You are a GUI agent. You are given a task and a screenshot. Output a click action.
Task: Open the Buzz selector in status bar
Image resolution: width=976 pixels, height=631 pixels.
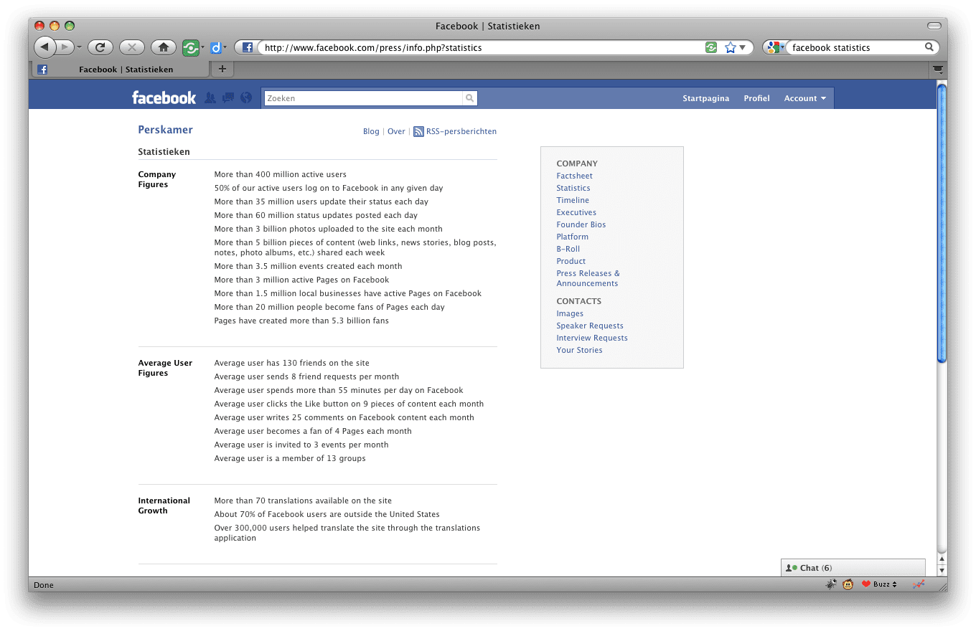pos(885,584)
